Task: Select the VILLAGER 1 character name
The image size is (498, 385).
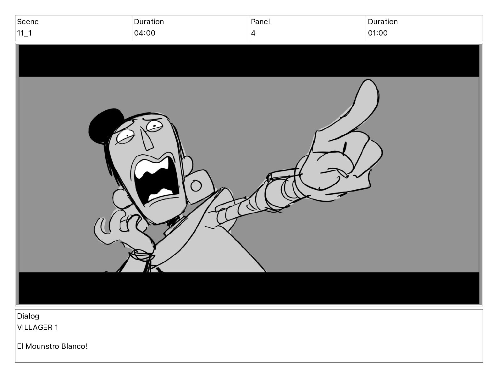Action: coord(37,327)
